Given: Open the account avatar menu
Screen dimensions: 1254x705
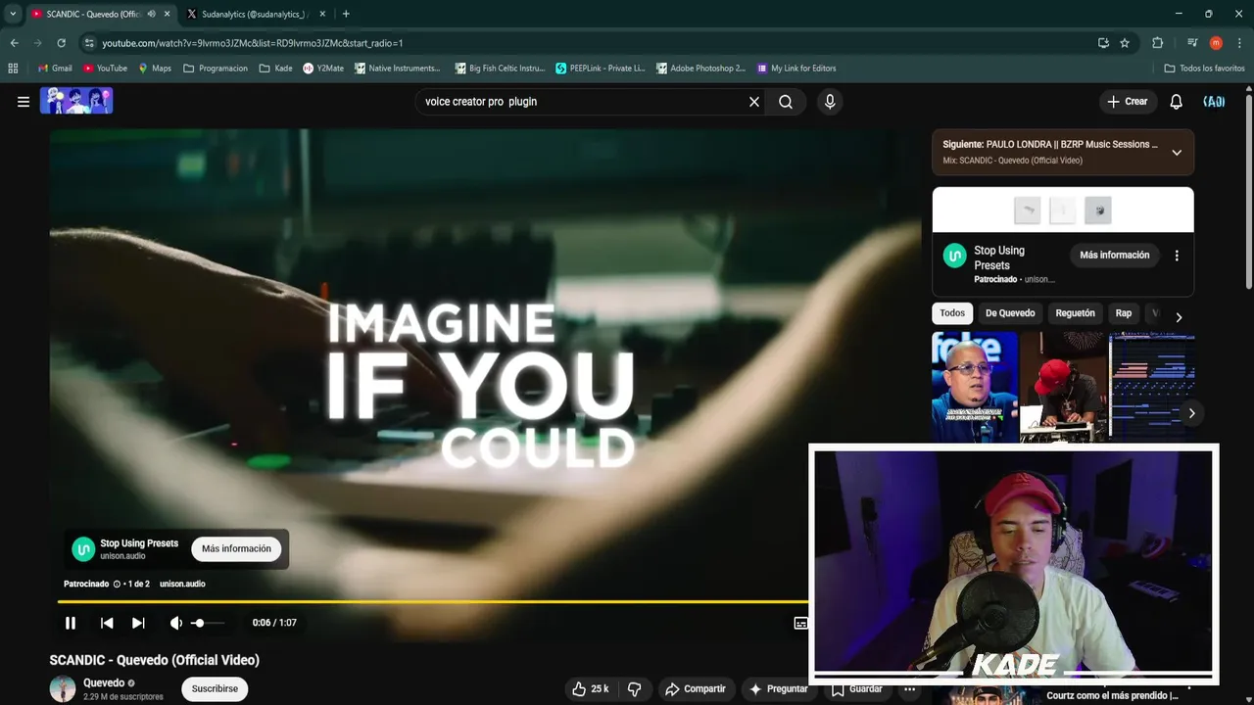Looking at the screenshot, I should pos(1214,102).
